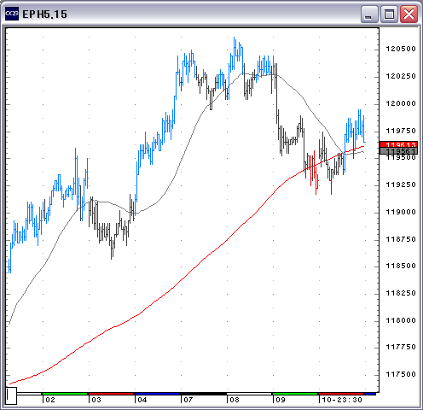Screen dimensions: 423x410
Task: Click the 117750 price scale label
Action: click(x=401, y=347)
